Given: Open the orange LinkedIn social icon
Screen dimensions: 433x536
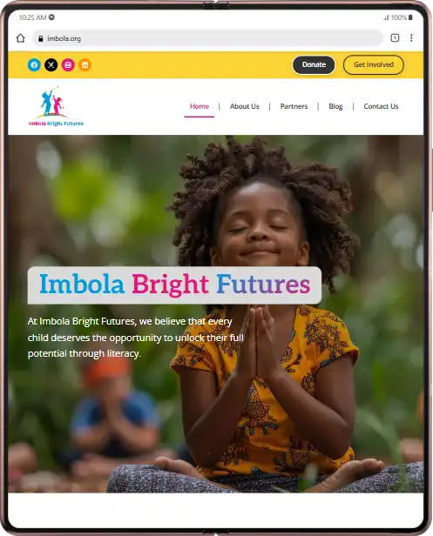Looking at the screenshot, I should click(85, 64).
